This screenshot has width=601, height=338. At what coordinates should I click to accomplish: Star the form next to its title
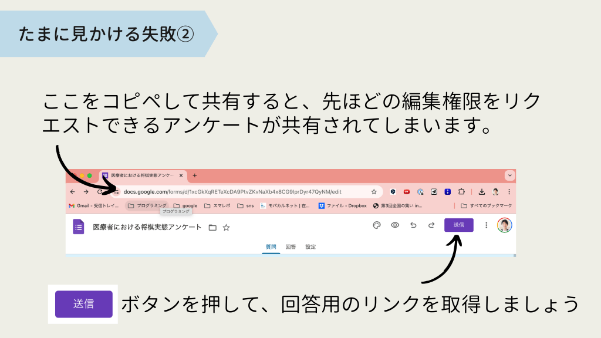(226, 227)
